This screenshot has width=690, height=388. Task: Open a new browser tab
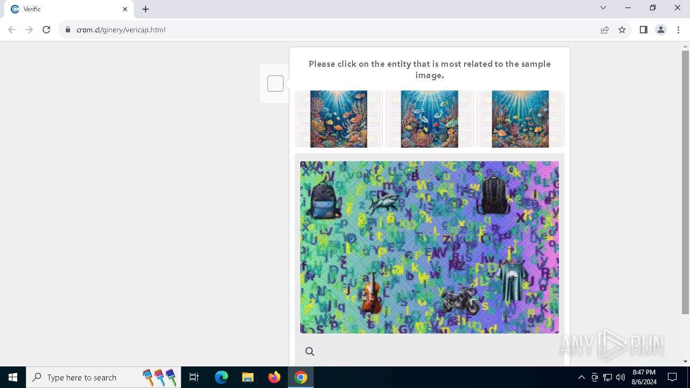146,9
